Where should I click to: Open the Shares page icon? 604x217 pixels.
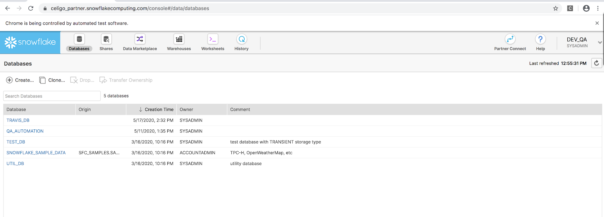click(x=106, y=39)
